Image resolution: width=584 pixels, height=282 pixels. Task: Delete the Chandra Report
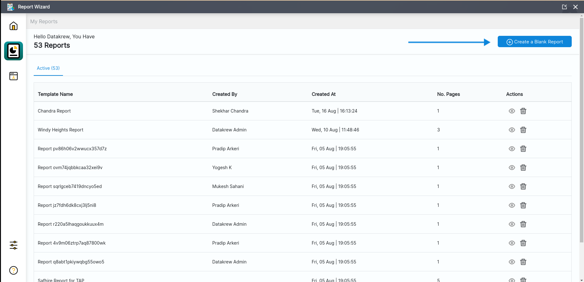523,111
